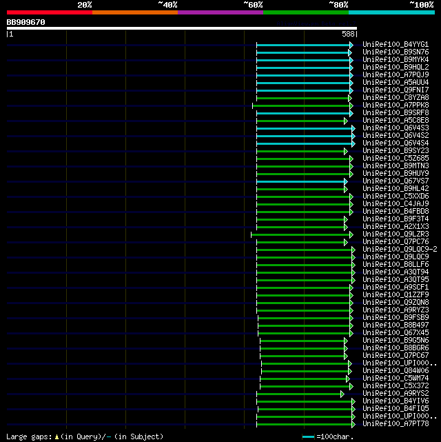Click the 588 query end position label
The width and height of the screenshot is (441, 442).
348,34
